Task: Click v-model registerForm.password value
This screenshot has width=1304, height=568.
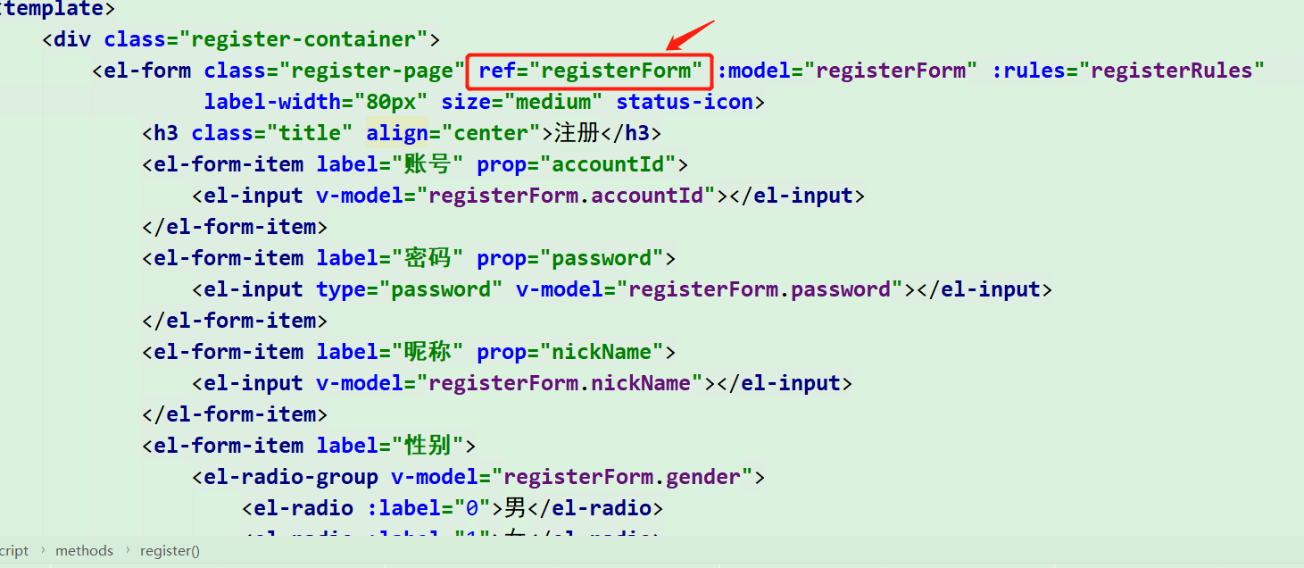Action: (x=760, y=289)
